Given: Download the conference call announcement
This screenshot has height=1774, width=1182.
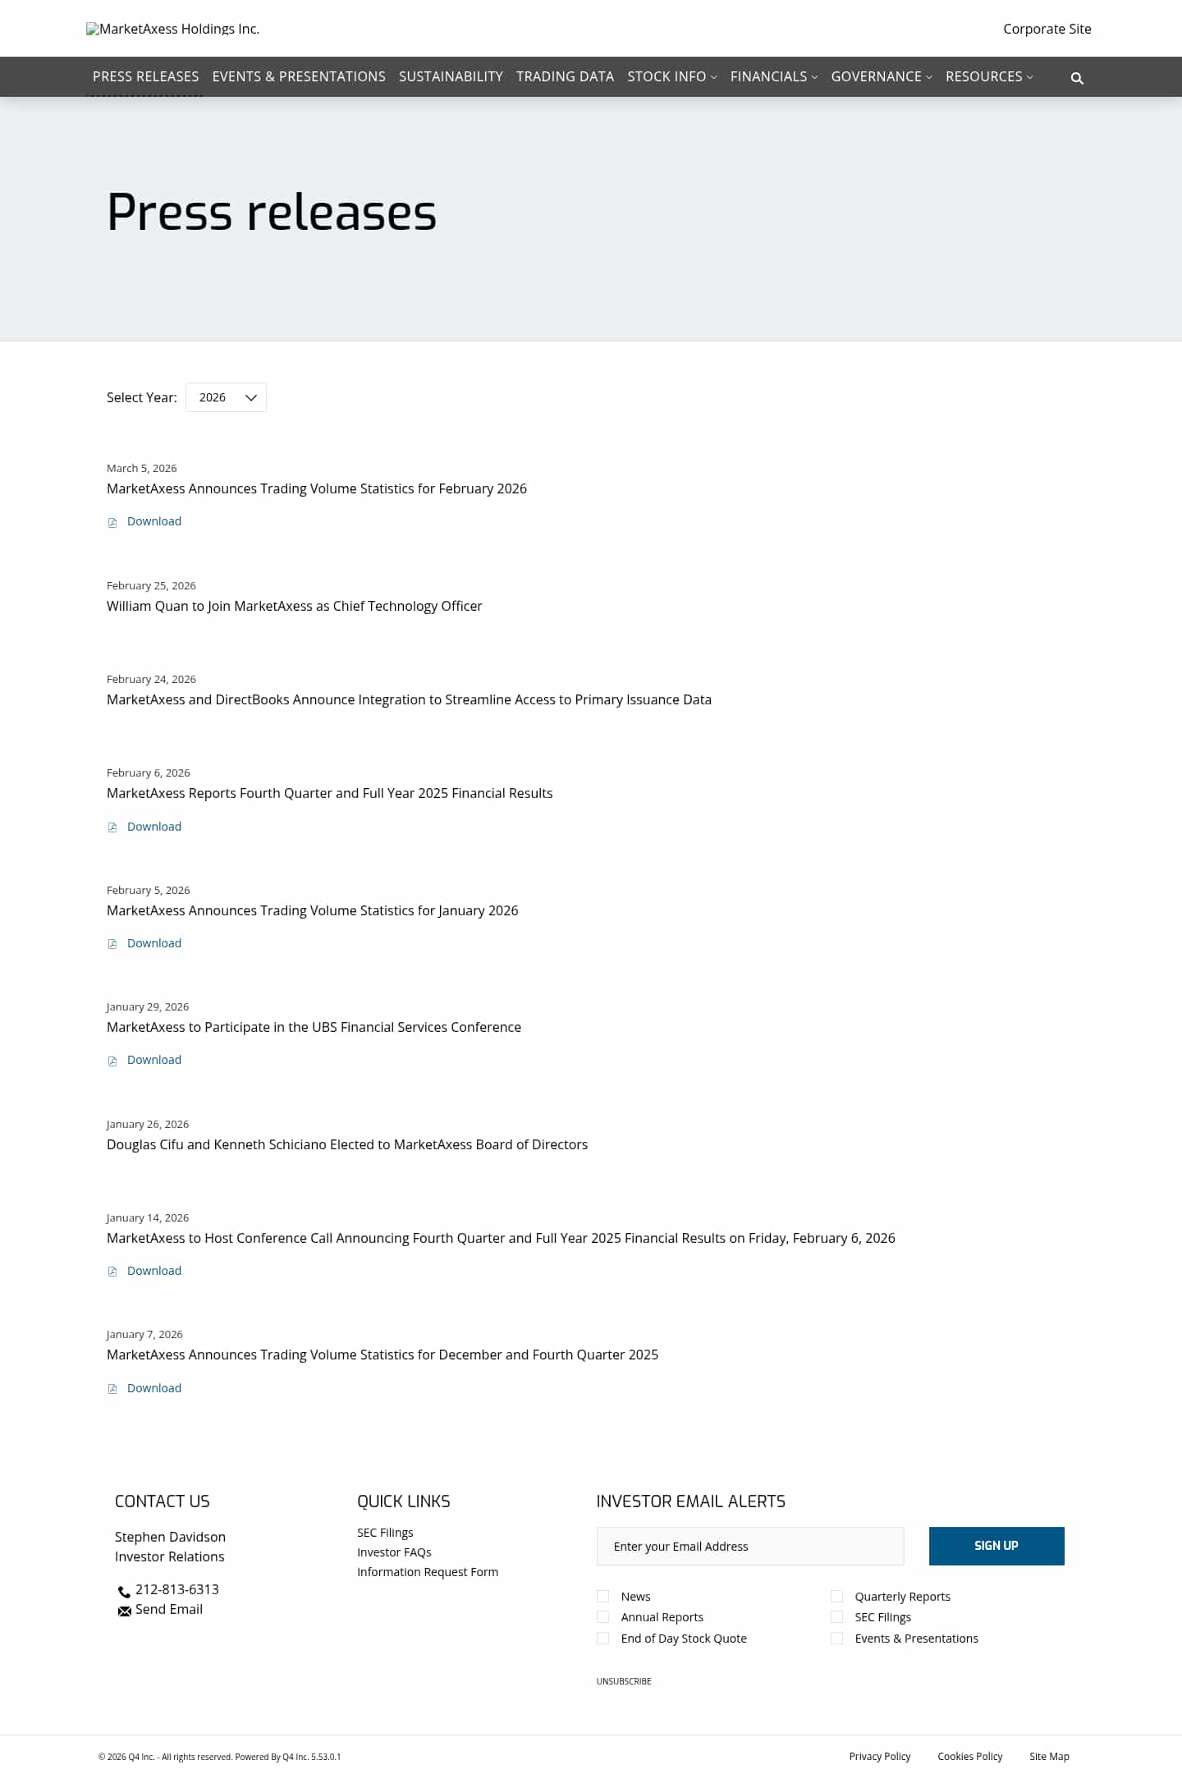Looking at the screenshot, I should point(154,1271).
